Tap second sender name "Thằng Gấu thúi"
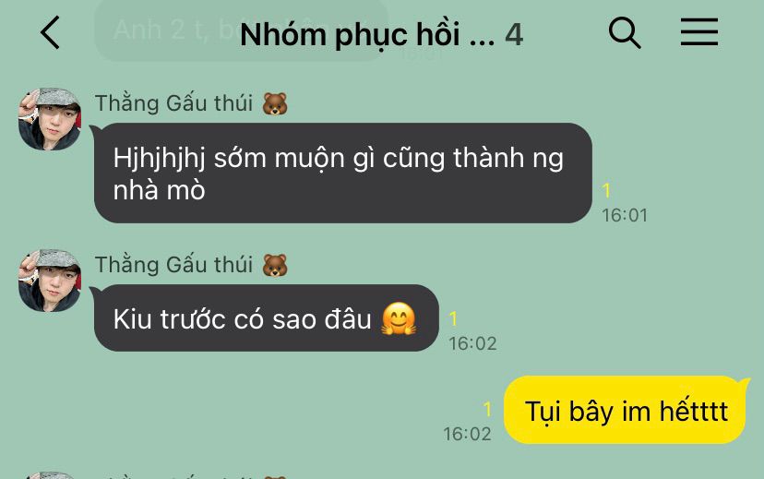 click(174, 265)
